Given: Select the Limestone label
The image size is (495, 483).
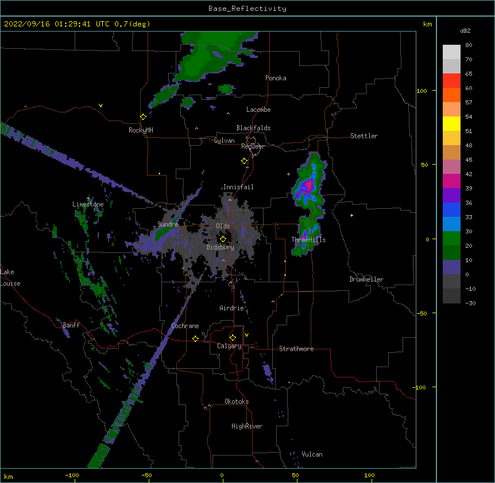Looking at the screenshot, I should (x=88, y=204).
